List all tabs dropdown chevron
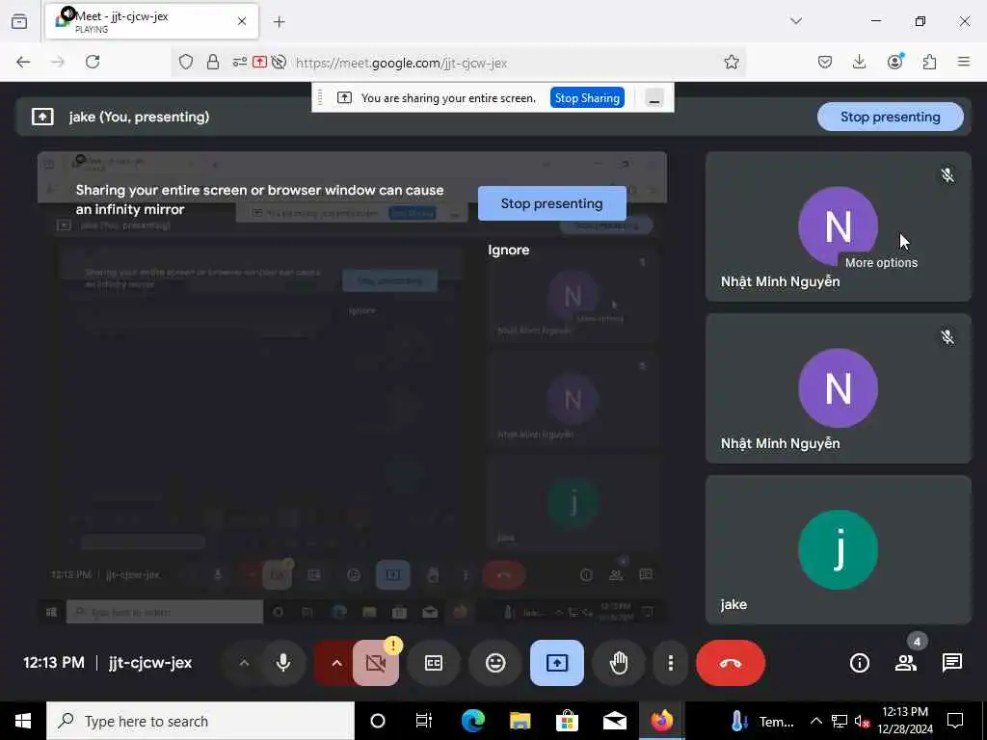This screenshot has height=740, width=987. pos(796,21)
